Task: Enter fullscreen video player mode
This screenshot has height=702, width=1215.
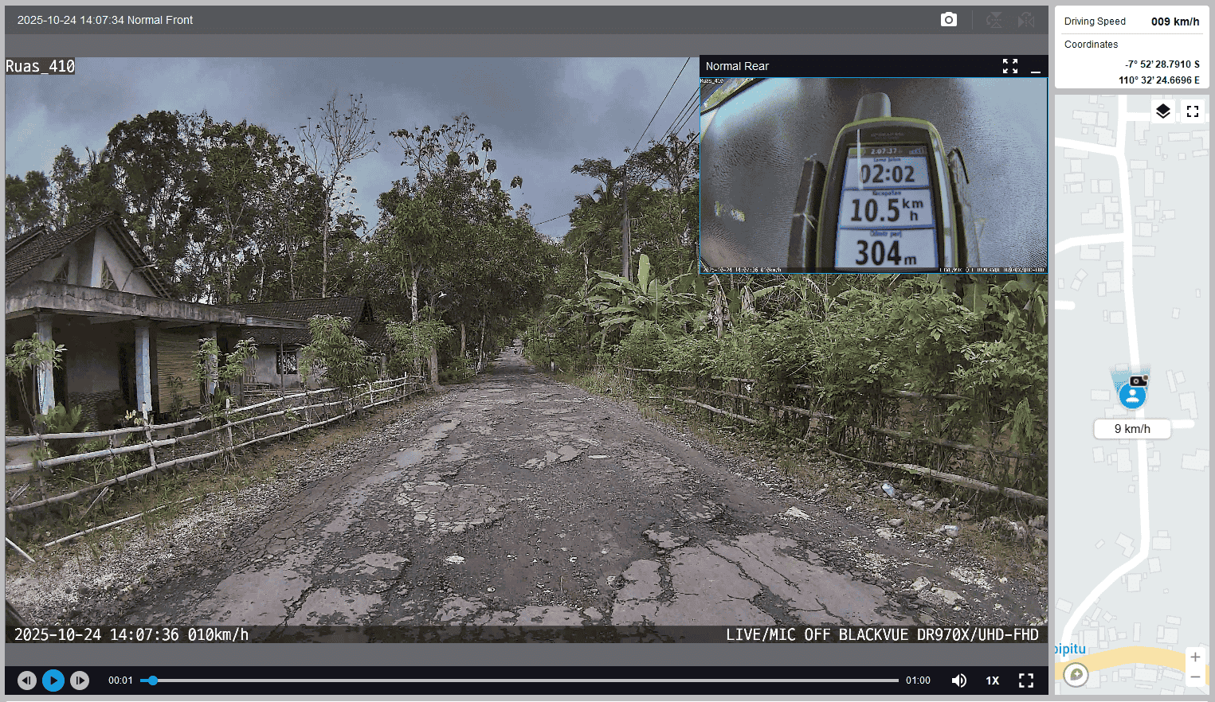Action: click(x=1026, y=681)
